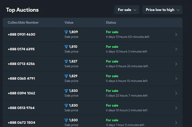Click the Top Auctions heading
Image resolution: width=192 pixels, height=127 pixels.
22,10
